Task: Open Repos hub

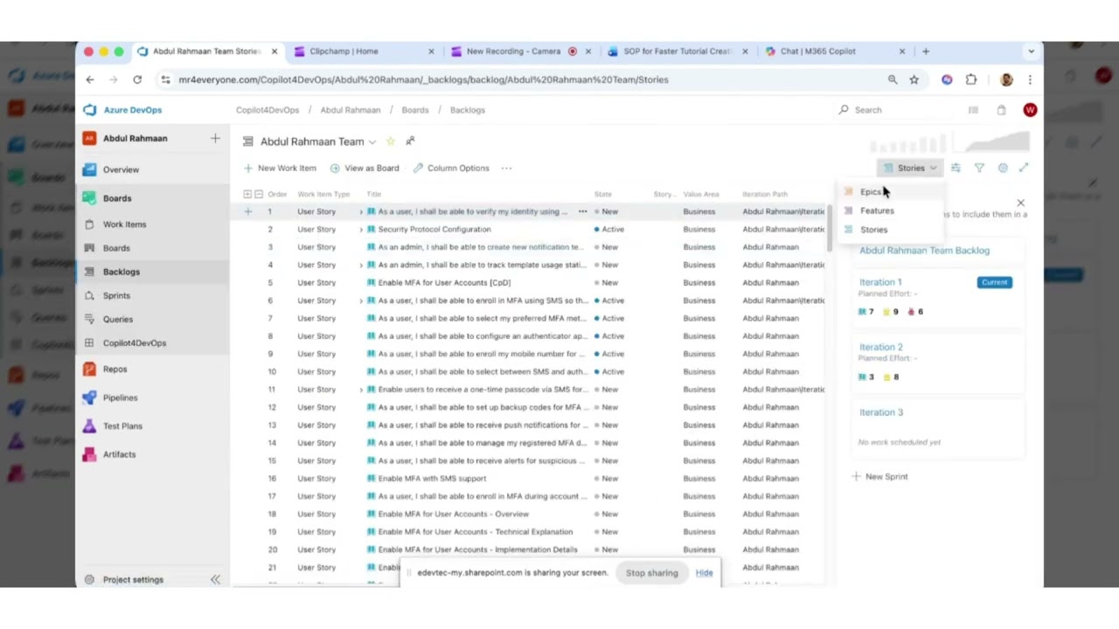Action: [x=115, y=370]
